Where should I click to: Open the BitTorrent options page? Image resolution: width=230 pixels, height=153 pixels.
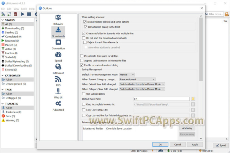[x=58, y=69]
